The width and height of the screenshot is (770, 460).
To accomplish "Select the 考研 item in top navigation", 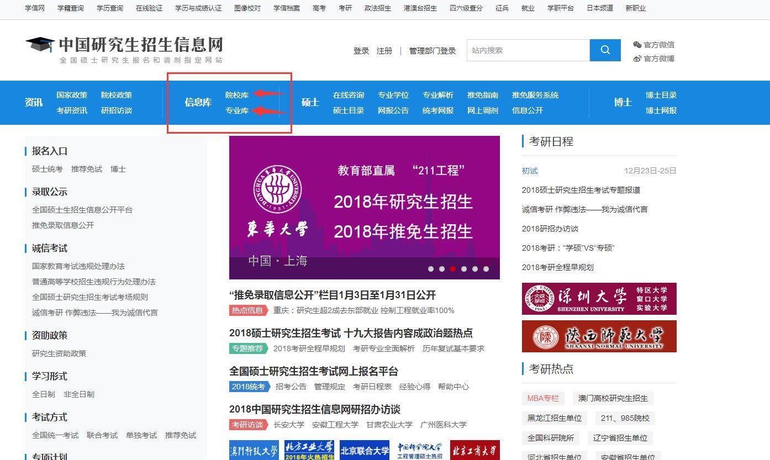I will click(x=345, y=8).
